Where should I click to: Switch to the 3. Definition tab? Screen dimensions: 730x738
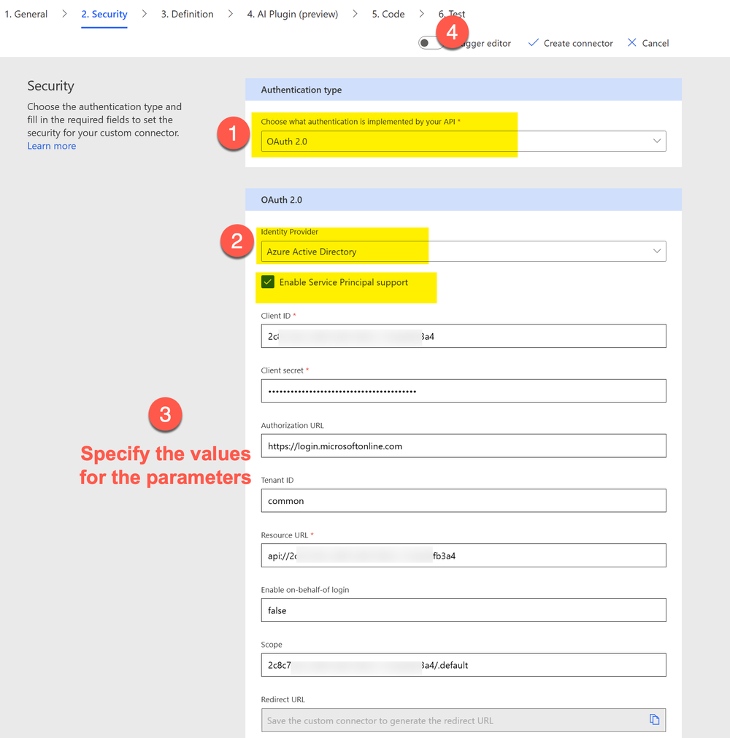coord(186,13)
